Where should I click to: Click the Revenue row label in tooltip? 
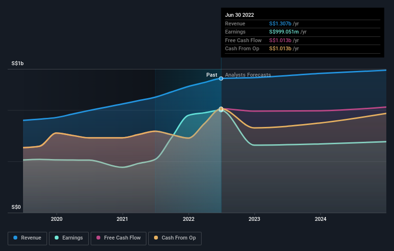235,23
